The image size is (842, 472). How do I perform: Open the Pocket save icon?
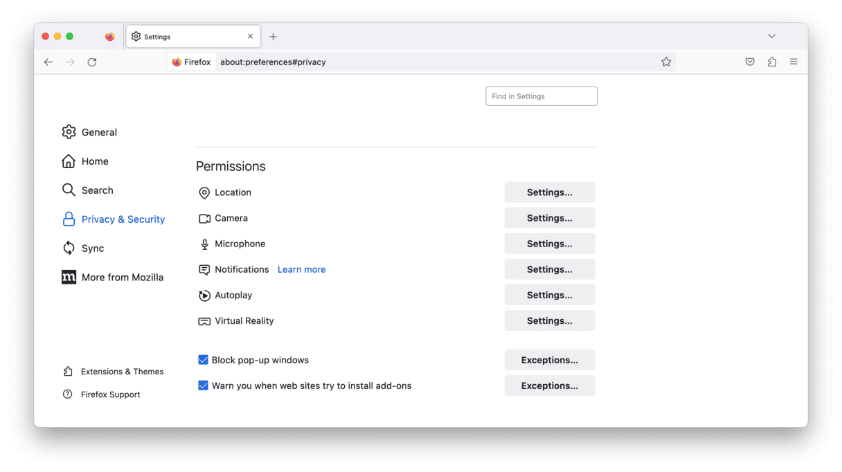pos(750,62)
